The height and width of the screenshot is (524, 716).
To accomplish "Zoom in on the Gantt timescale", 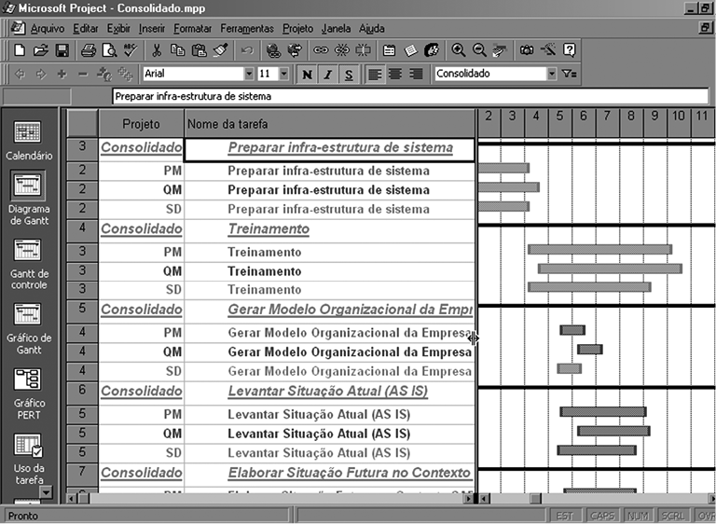I will pyautogui.click(x=458, y=50).
